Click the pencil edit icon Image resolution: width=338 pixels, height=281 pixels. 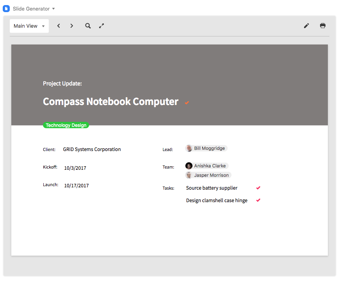tap(306, 26)
